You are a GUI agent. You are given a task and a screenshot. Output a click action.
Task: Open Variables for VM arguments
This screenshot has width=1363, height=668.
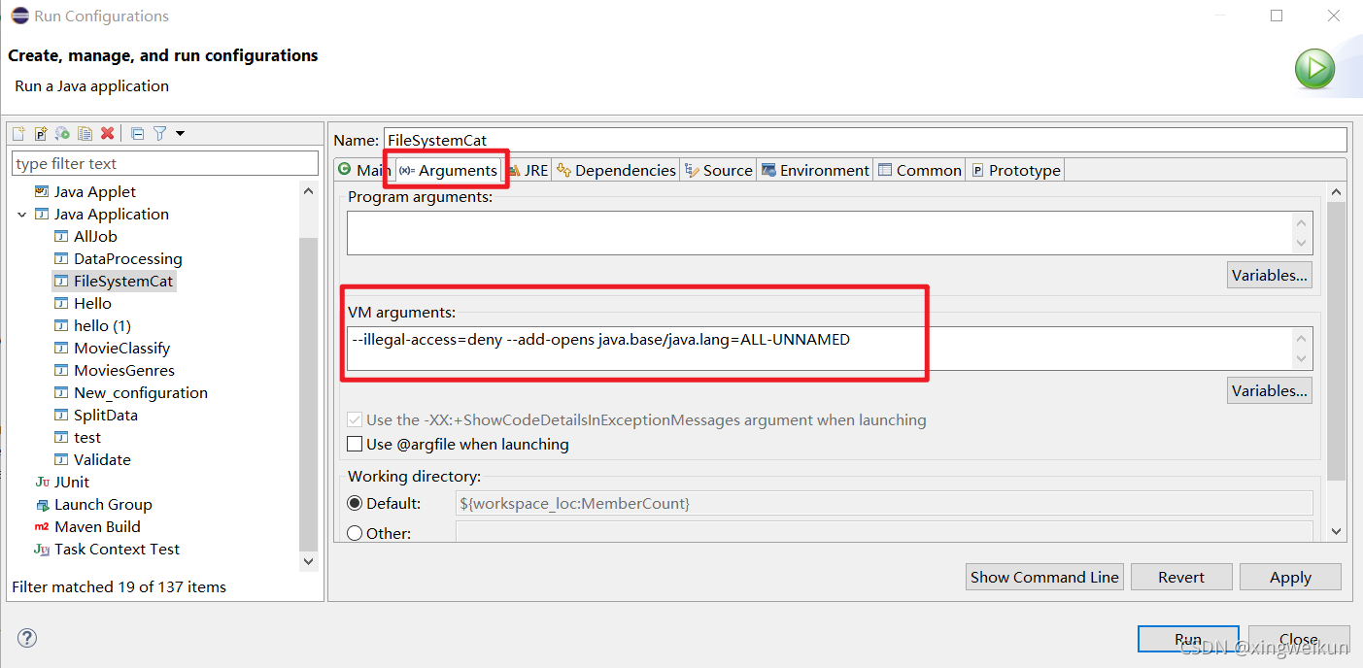[1269, 390]
